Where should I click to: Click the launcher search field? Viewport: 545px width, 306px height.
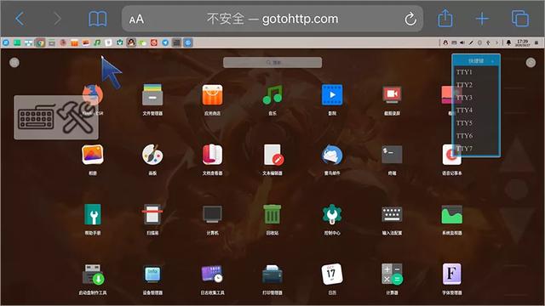(272, 62)
